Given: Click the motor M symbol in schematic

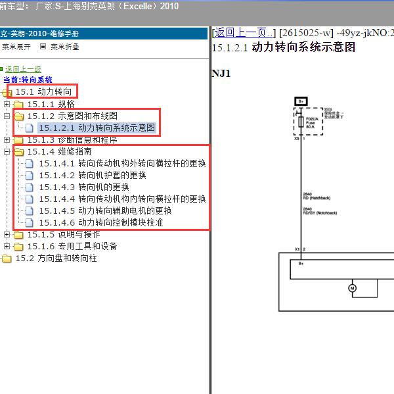Looking at the screenshot, I should [352, 288].
